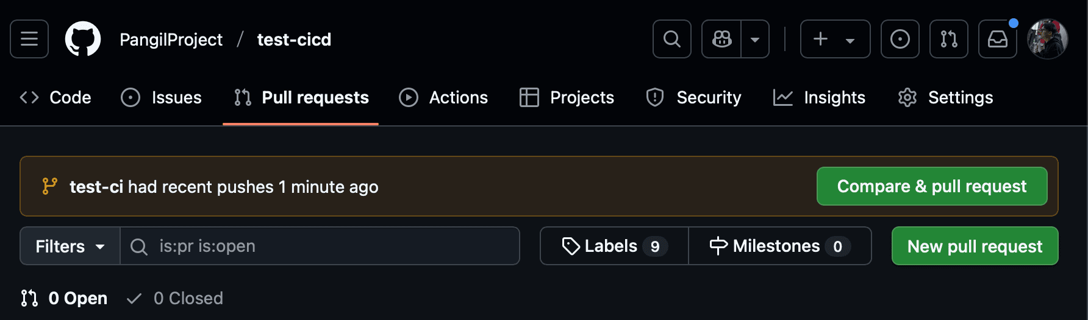
Task: Expand the Copilot dropdown arrow
Action: point(755,39)
